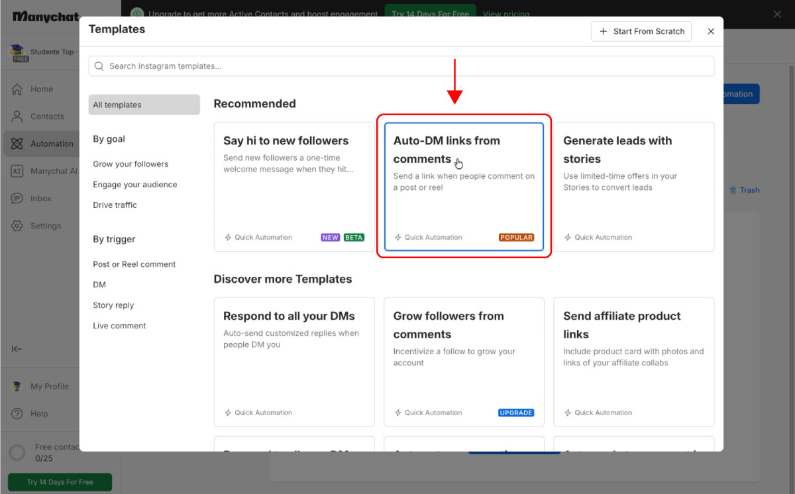The image size is (795, 494).
Task: Click the Home icon in sidebar
Action: pos(17,89)
